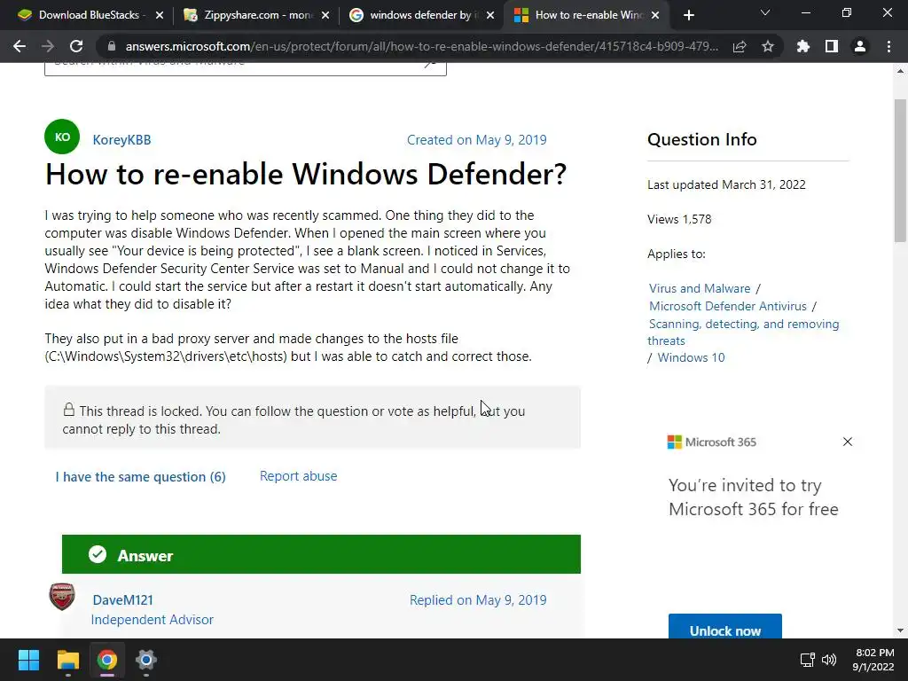Click the Unlock now button

point(725,627)
